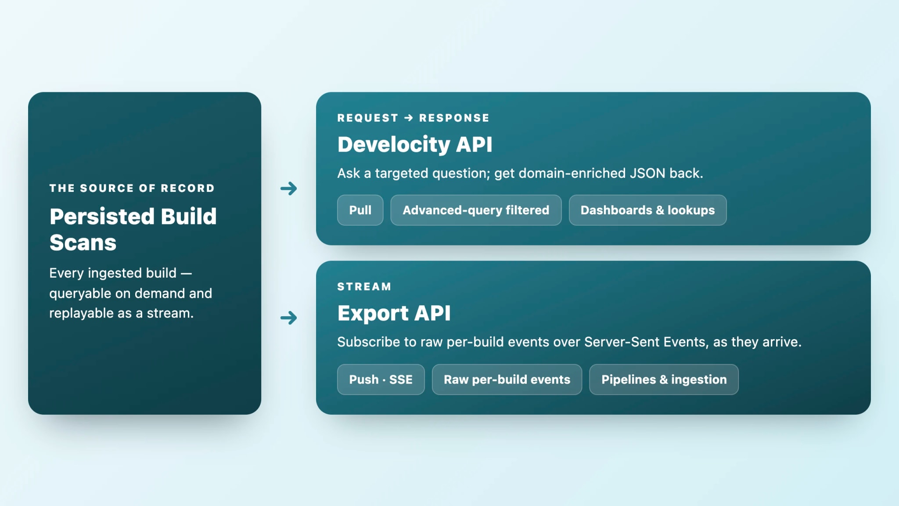Select the 'Pipelines & ingestion' chip
Screen dimensions: 899x506
(x=664, y=379)
